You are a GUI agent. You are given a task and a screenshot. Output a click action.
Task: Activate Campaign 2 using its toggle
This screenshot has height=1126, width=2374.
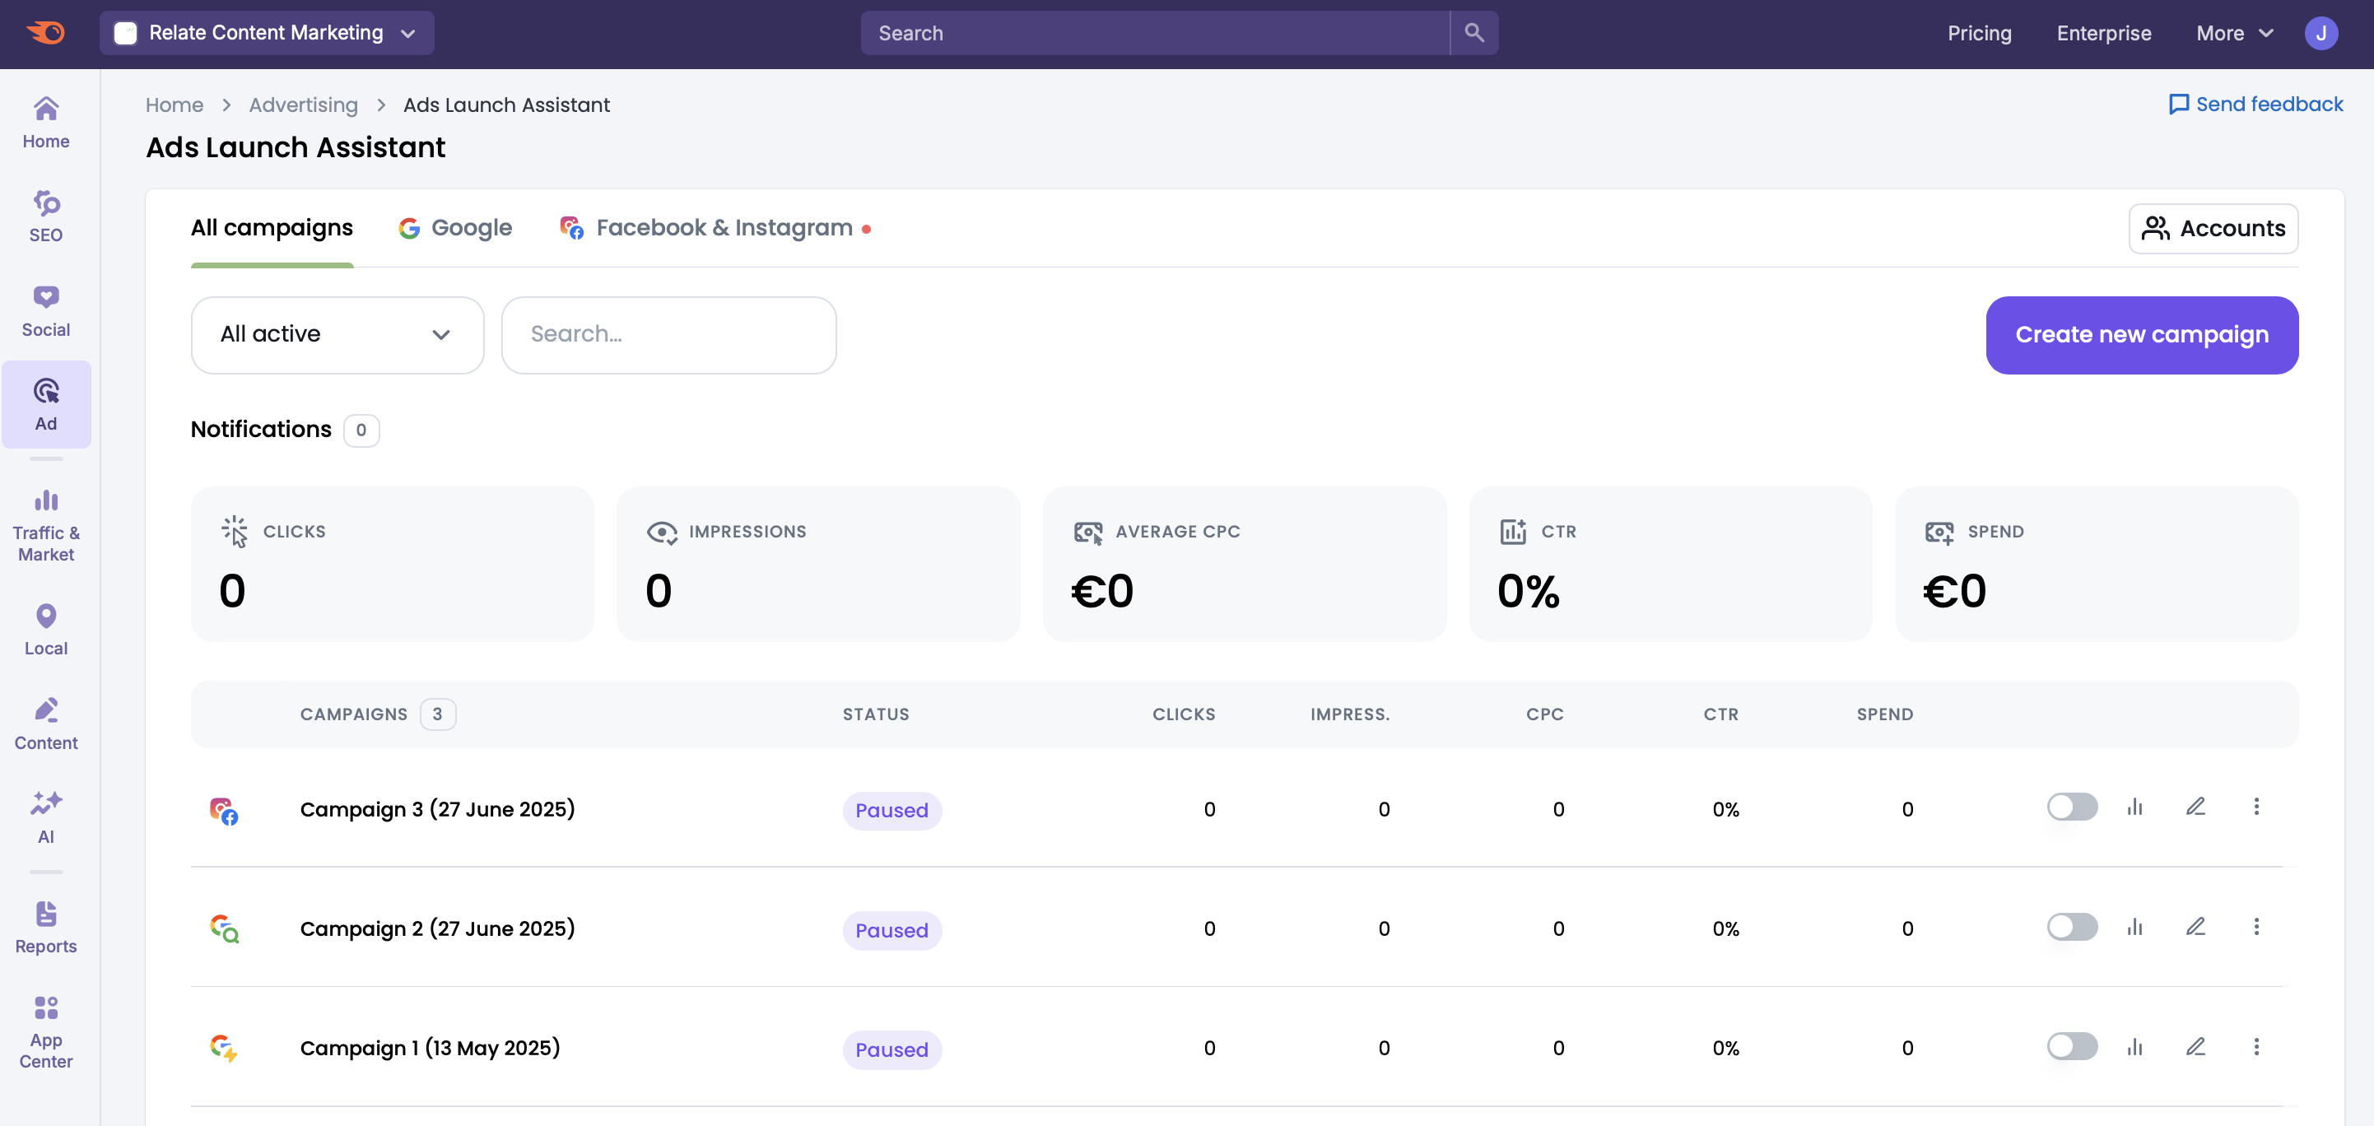[2073, 927]
